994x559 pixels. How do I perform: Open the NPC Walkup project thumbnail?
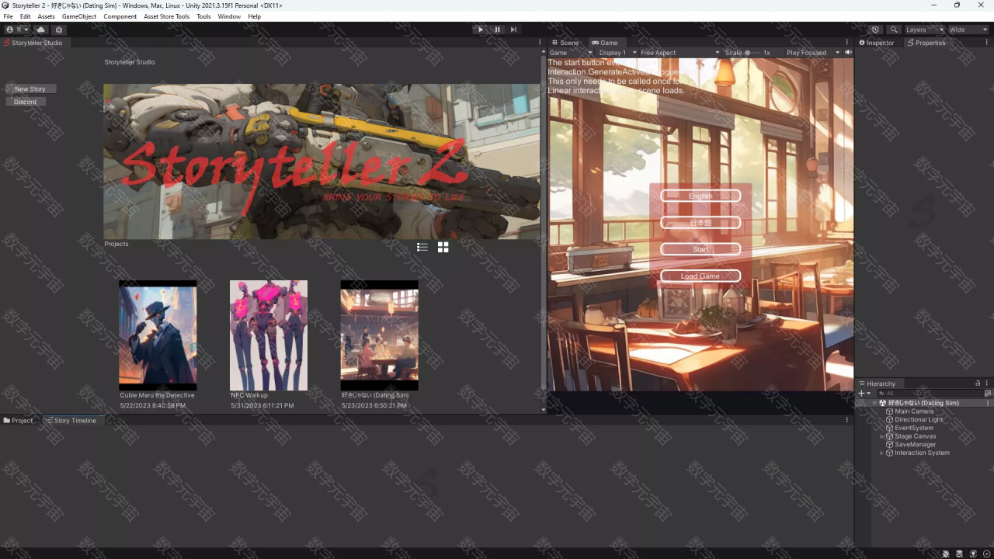click(x=269, y=335)
